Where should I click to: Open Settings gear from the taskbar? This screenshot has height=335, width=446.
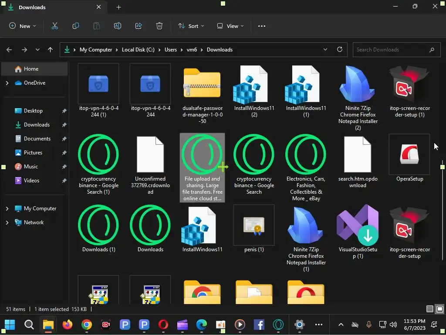click(x=300, y=325)
